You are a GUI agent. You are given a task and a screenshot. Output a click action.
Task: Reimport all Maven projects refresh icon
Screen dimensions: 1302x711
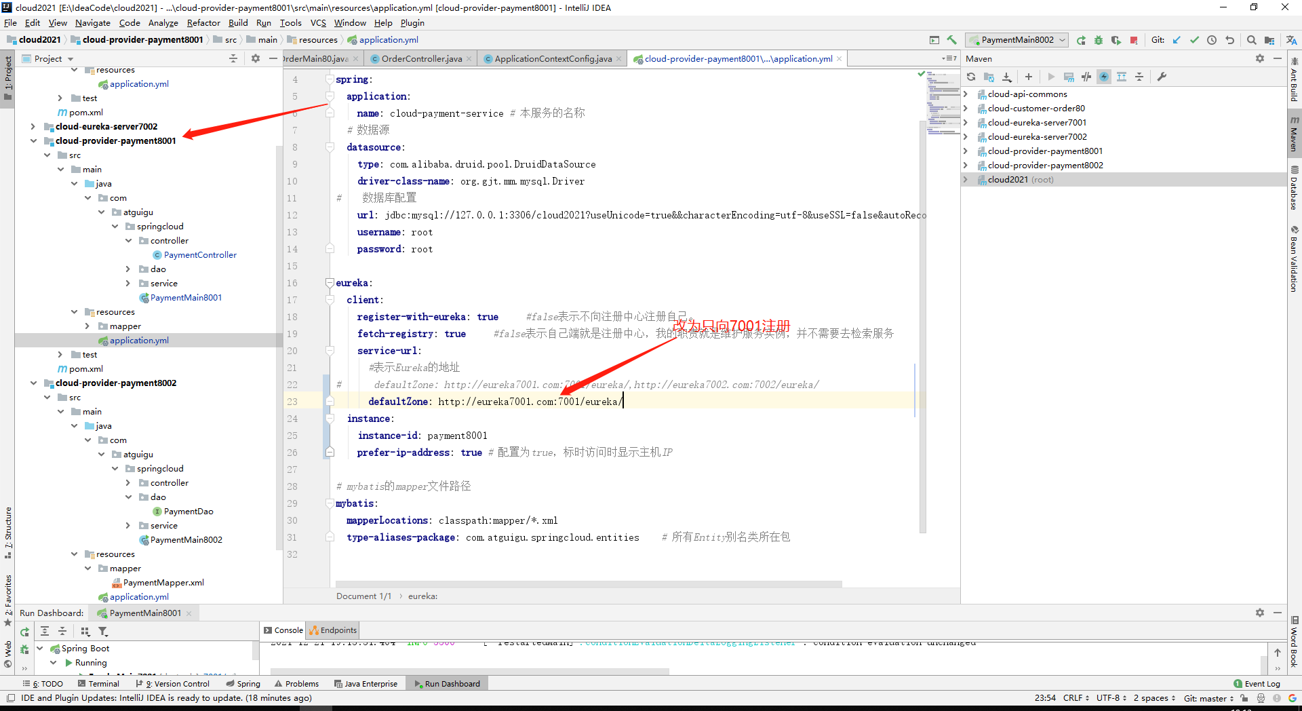point(971,77)
